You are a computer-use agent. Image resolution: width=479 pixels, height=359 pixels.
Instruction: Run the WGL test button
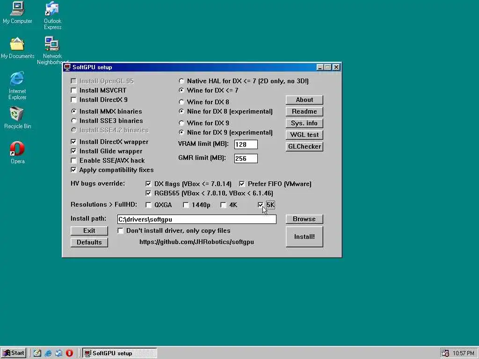304,135
